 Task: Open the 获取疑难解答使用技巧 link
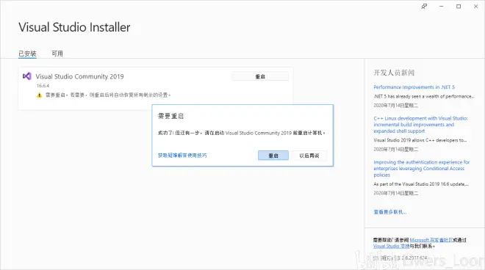coord(182,156)
